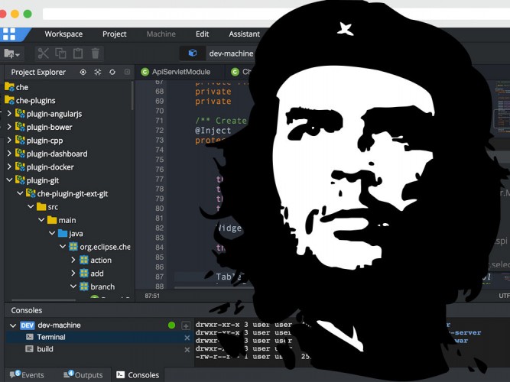Collapse the plugin-git project node
Screen dimensions: 510x382
tap(9, 180)
